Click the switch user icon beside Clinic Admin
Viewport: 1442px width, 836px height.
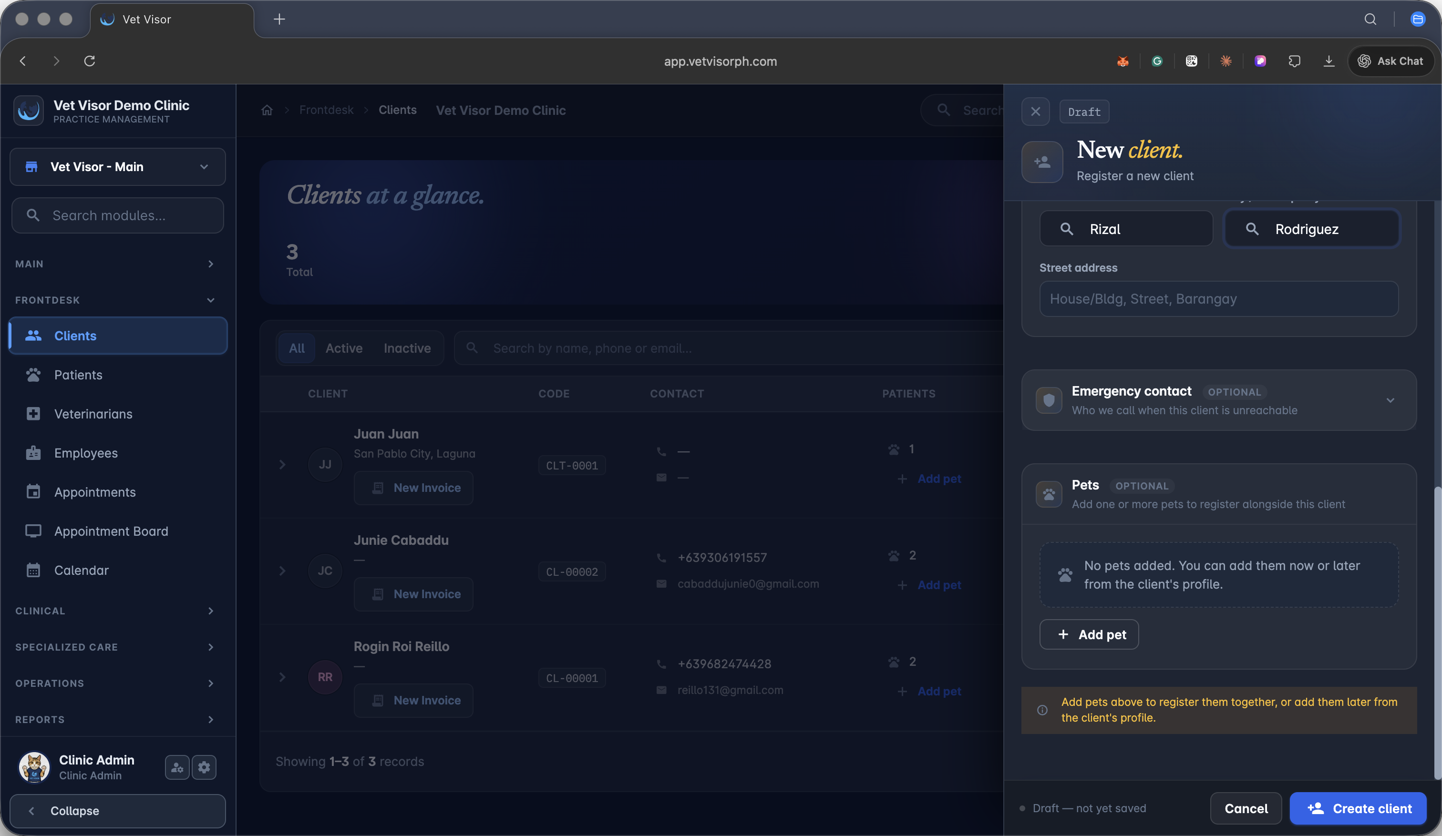pos(177,767)
